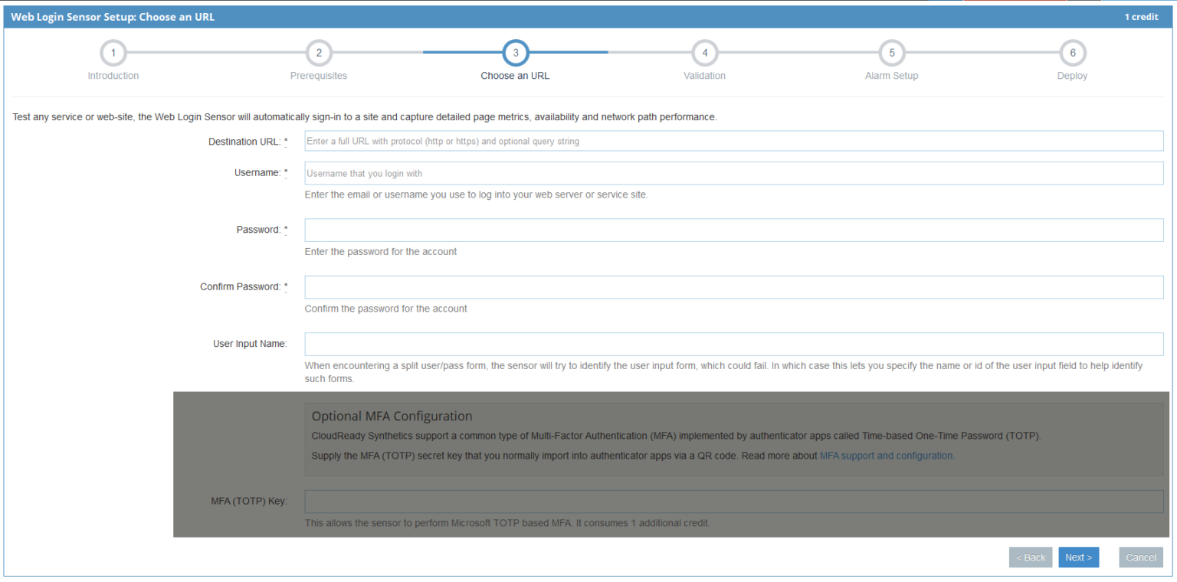Click inside the Destination URL field

[x=733, y=140]
